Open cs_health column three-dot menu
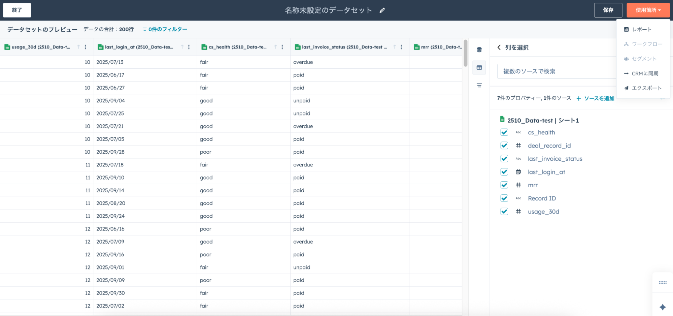Screen dimensions: 673x316 click(282, 47)
